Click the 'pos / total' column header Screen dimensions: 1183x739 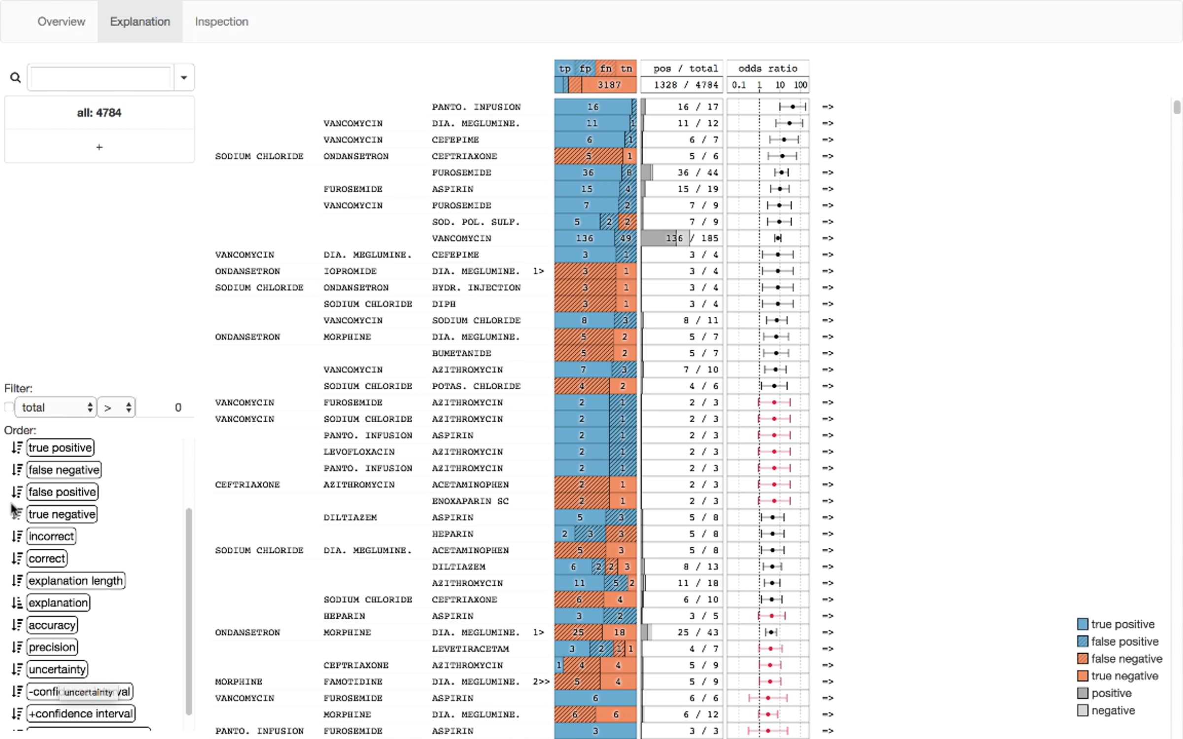coord(682,68)
